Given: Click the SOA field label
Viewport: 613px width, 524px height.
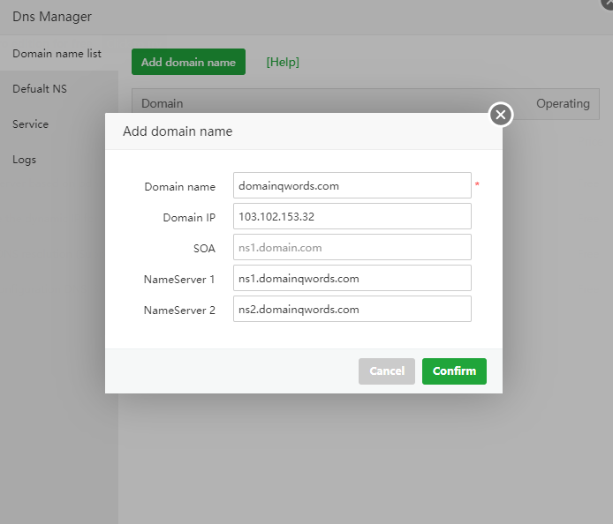Looking at the screenshot, I should (204, 249).
